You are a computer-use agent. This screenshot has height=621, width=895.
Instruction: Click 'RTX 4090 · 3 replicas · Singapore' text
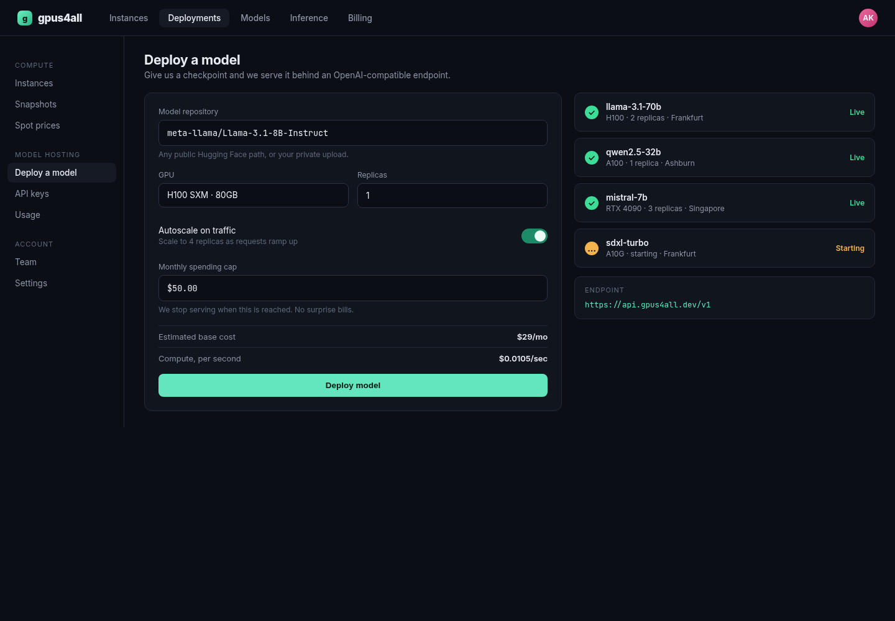click(665, 209)
